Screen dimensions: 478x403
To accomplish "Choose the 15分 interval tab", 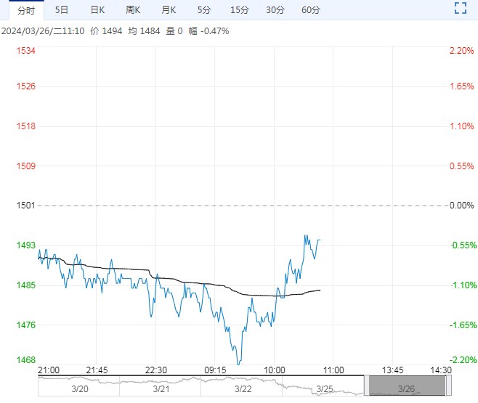I will click(x=239, y=10).
